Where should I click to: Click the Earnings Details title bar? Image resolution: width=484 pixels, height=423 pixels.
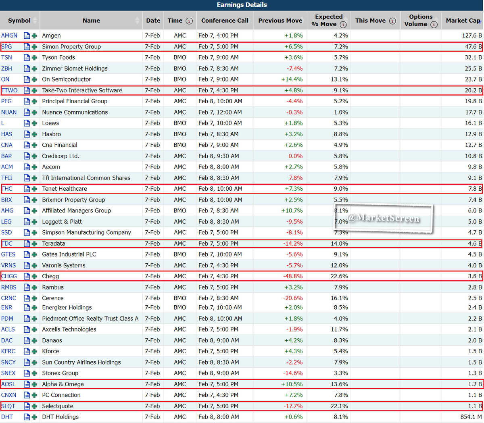242,5
